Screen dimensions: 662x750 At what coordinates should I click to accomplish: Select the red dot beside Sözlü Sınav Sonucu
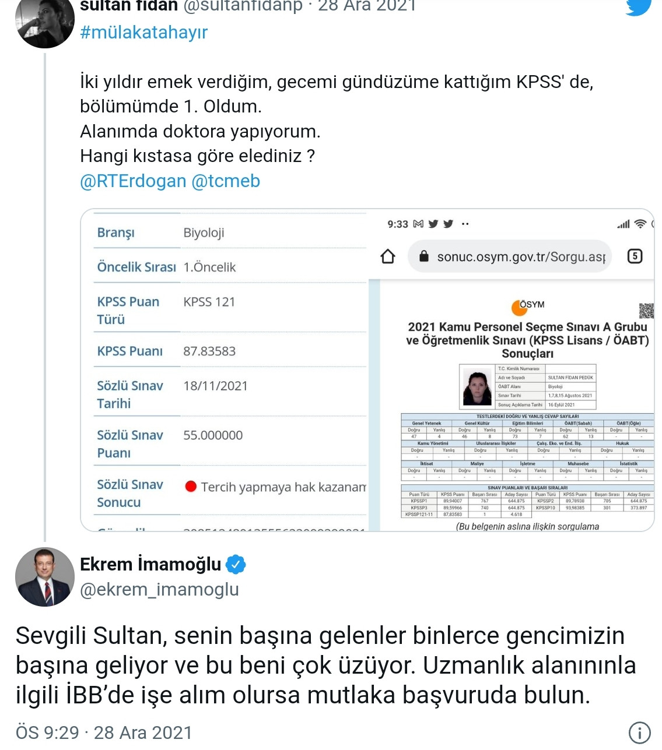click(191, 485)
